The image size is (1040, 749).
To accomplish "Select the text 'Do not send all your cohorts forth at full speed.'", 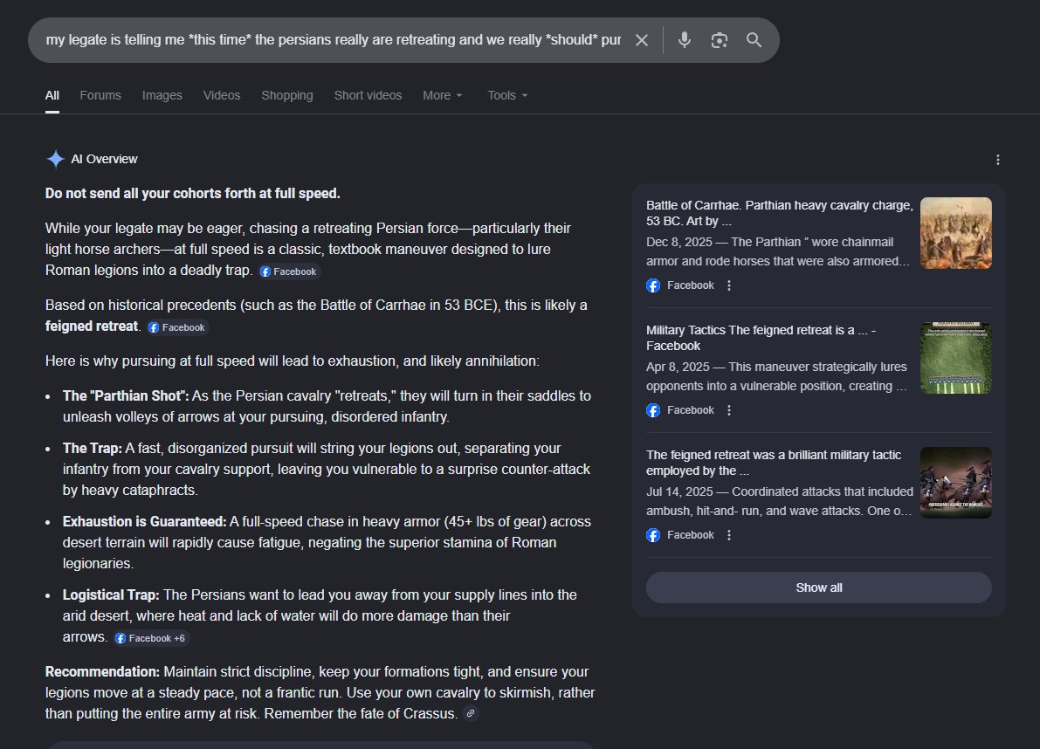I will pos(192,194).
